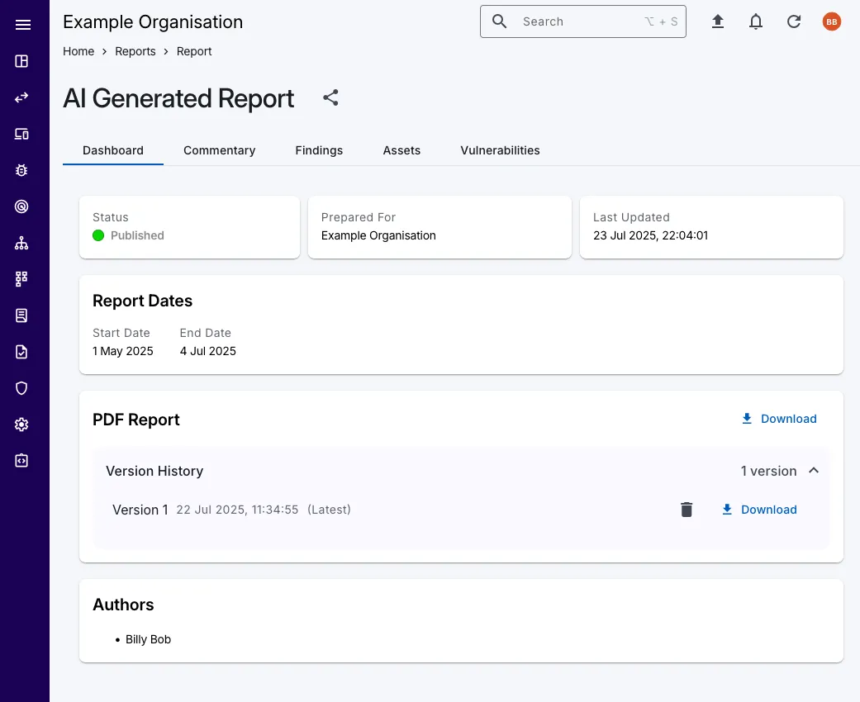This screenshot has height=702, width=860.
Task: Select the Vulnerabilities tab
Action: (x=500, y=150)
